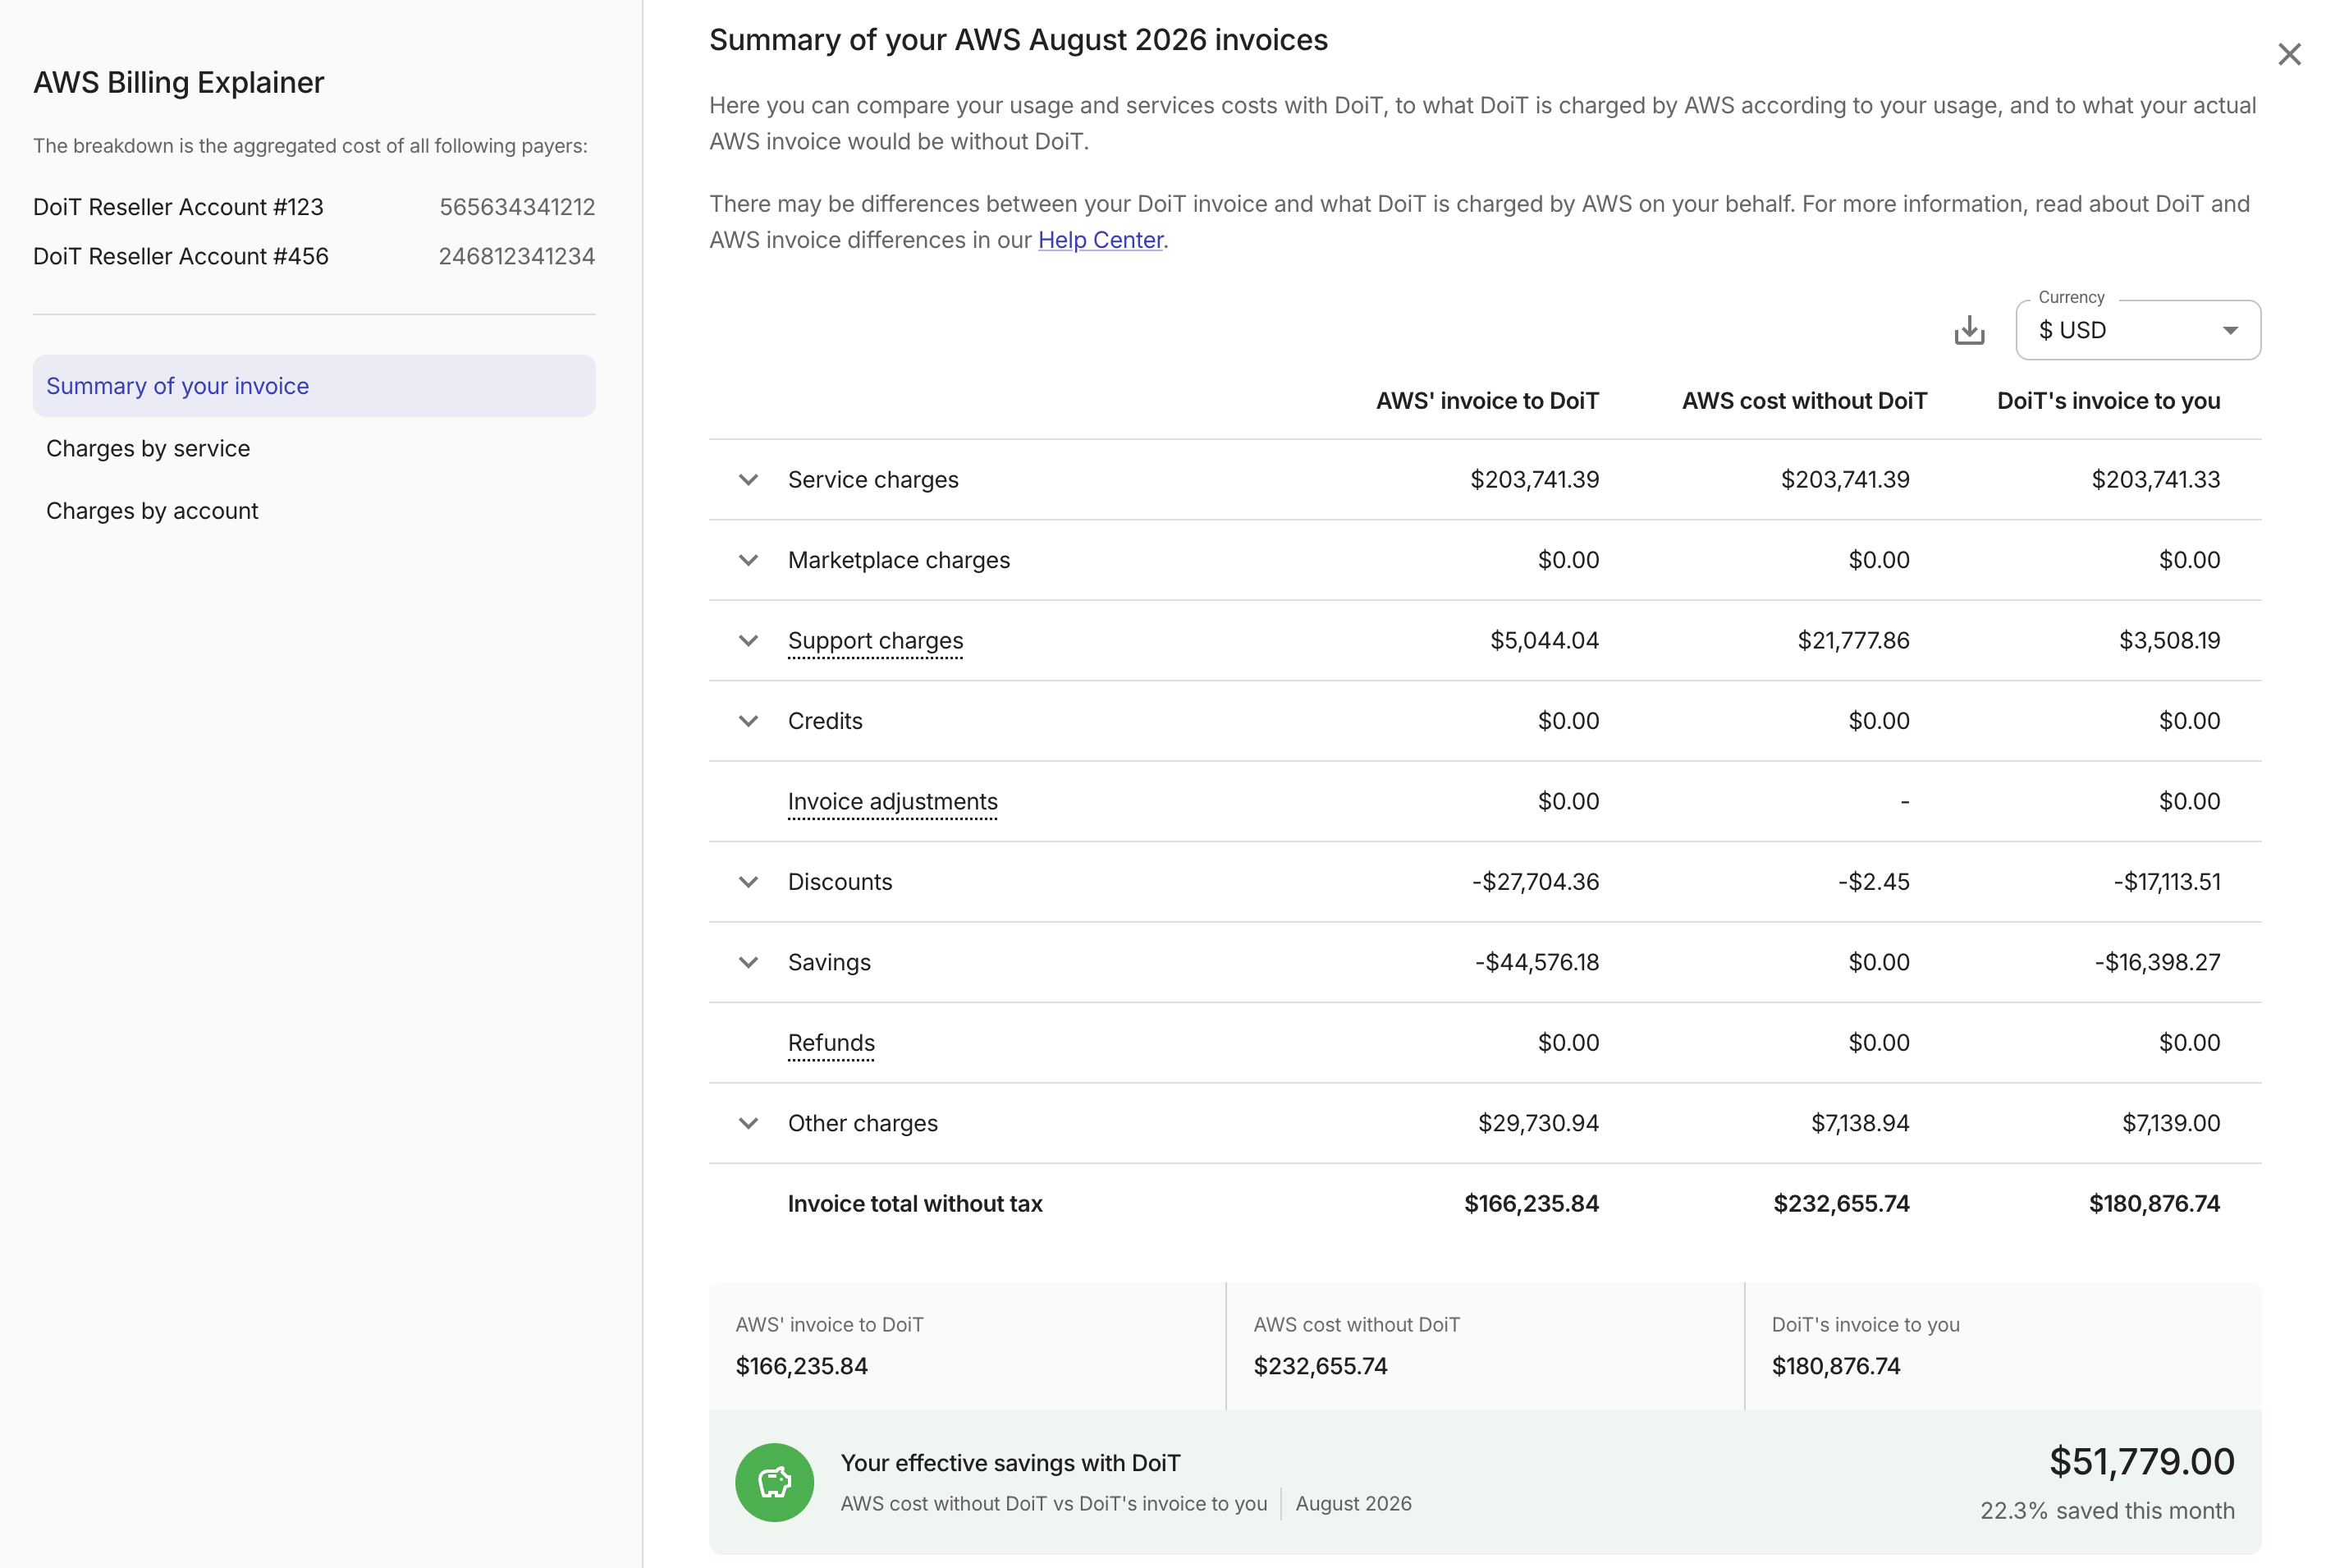Click the $3,508.19 support charge value
The image size is (2326, 1568).
[2169, 641]
